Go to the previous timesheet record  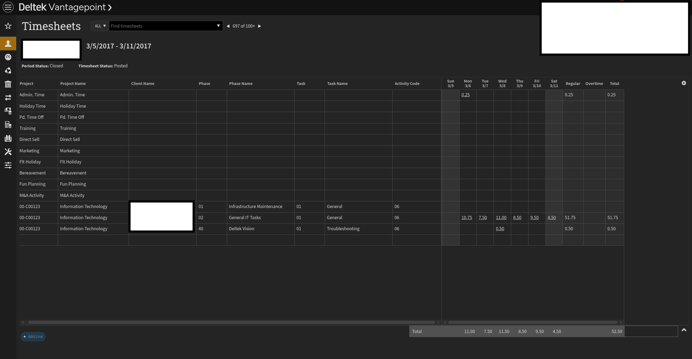(x=228, y=26)
